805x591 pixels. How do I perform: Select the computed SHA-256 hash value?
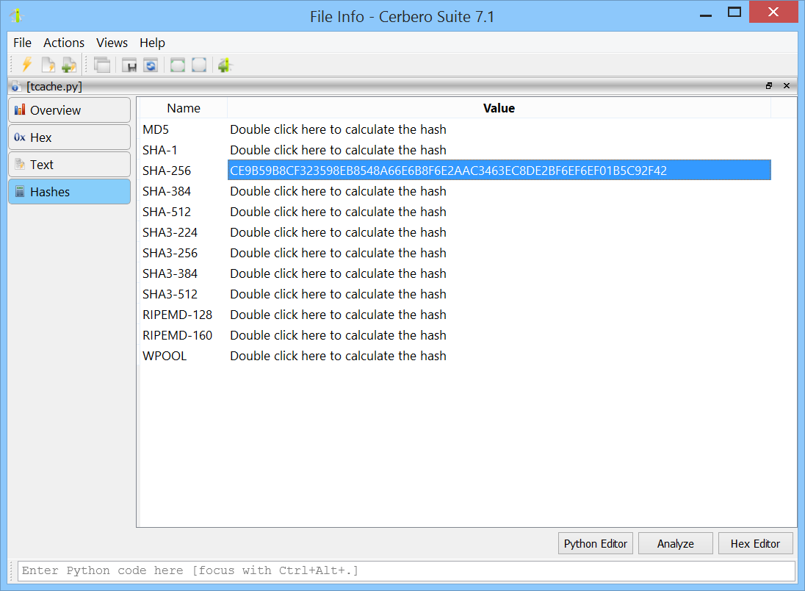click(x=499, y=171)
